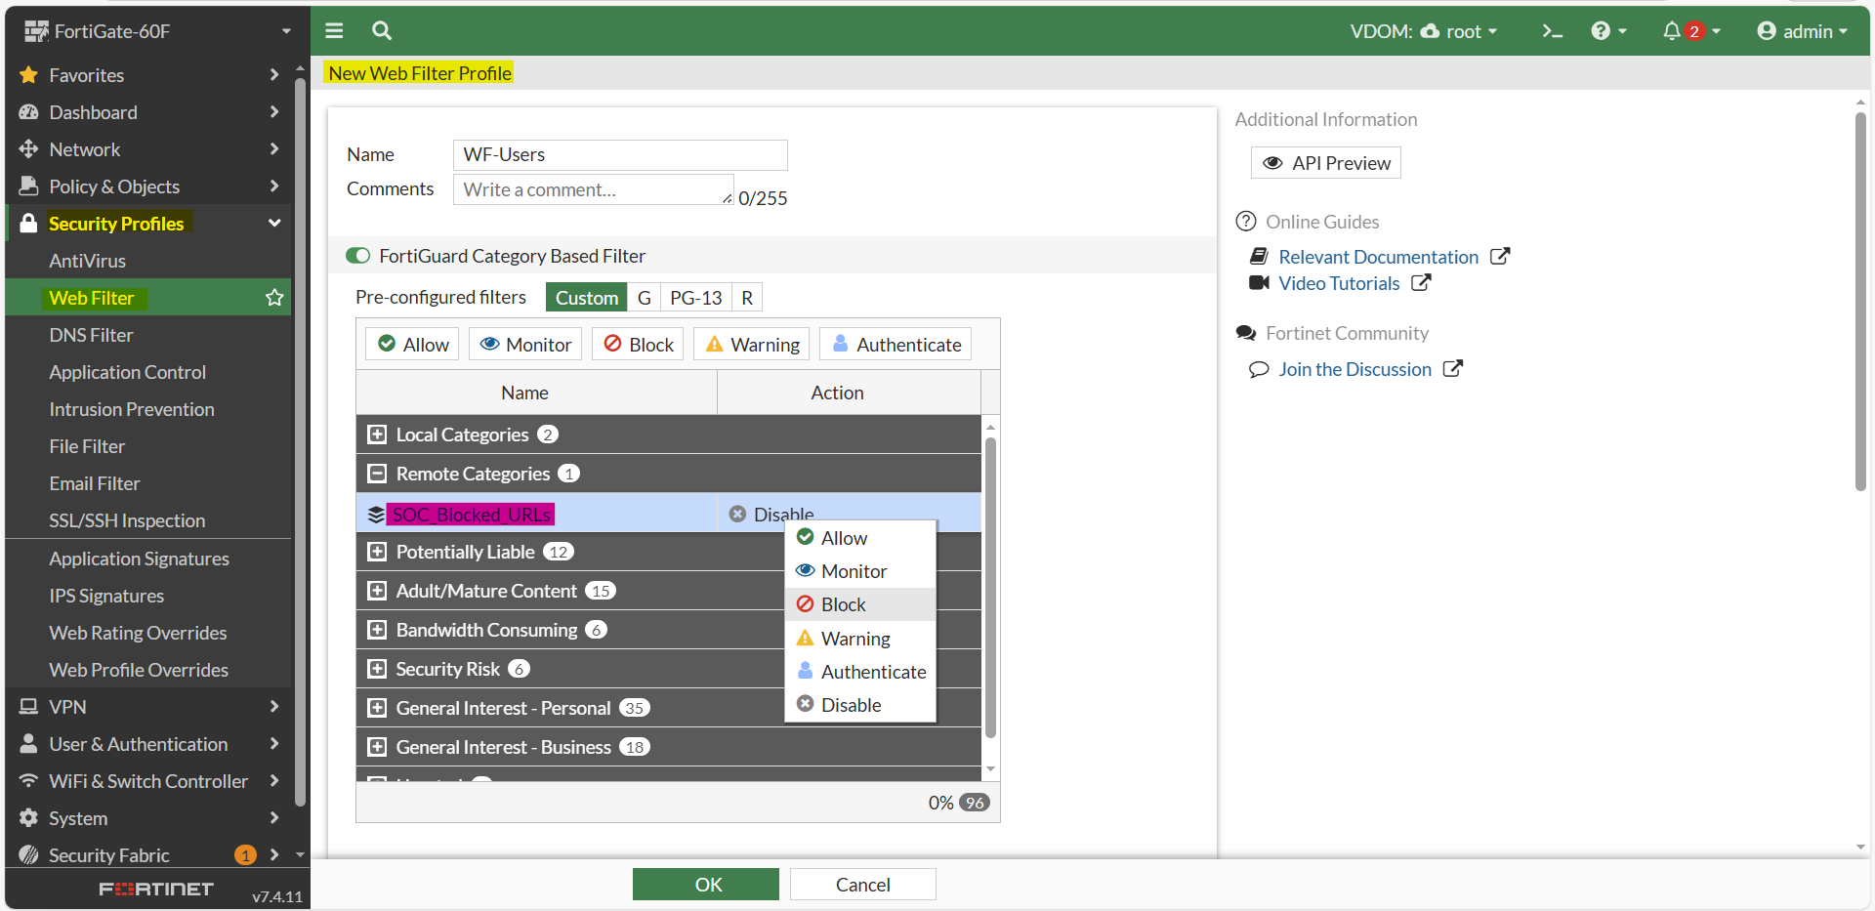Click the Cancel button
The image size is (1875, 911).
coord(863,885)
